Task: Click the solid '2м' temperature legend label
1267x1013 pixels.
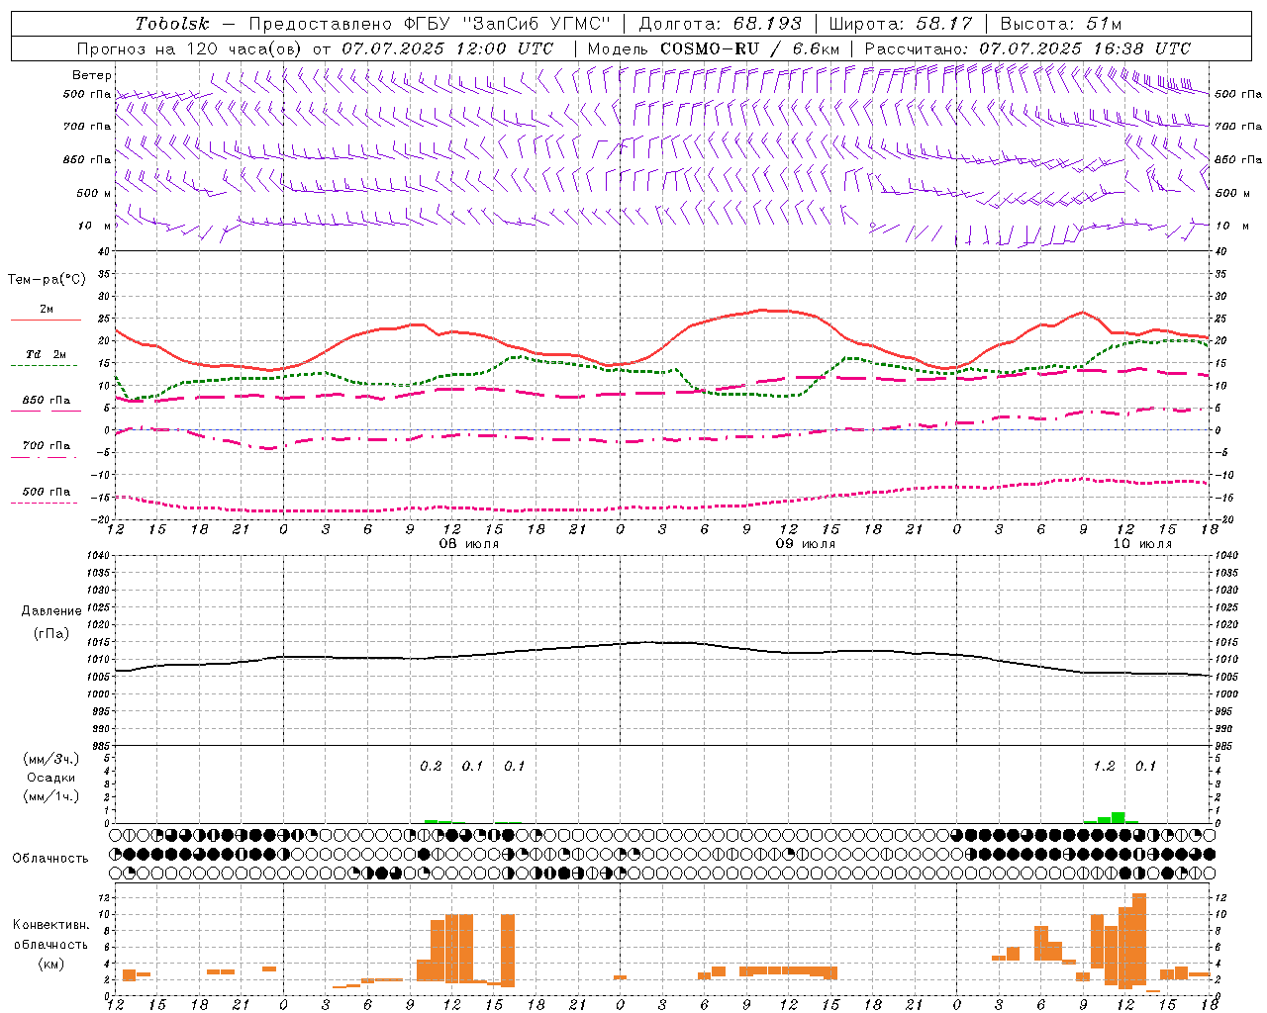Action: 47,310
